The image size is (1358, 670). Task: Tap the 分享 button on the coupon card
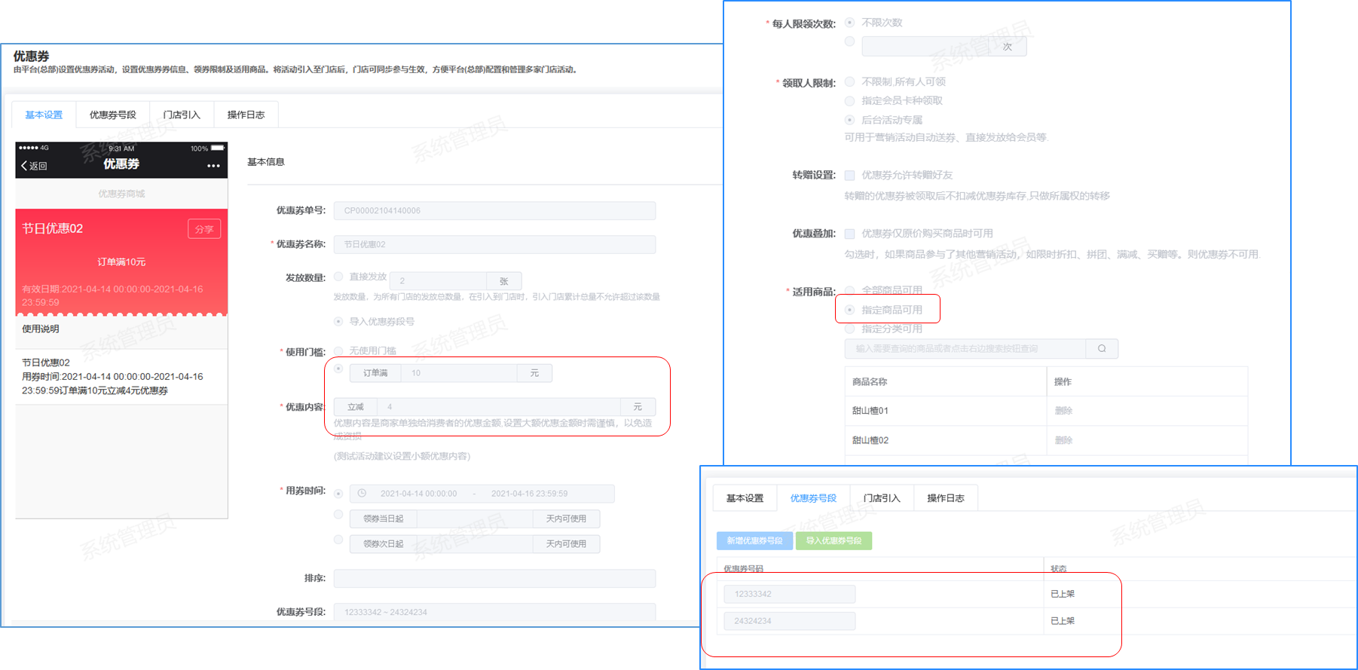point(204,229)
